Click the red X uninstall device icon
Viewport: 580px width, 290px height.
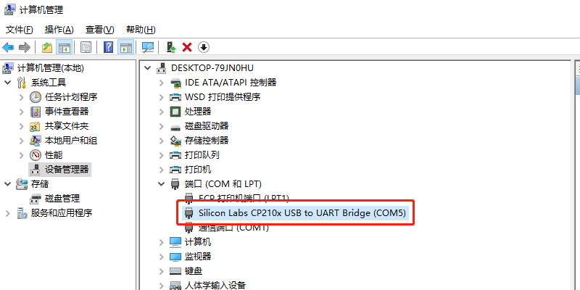187,47
